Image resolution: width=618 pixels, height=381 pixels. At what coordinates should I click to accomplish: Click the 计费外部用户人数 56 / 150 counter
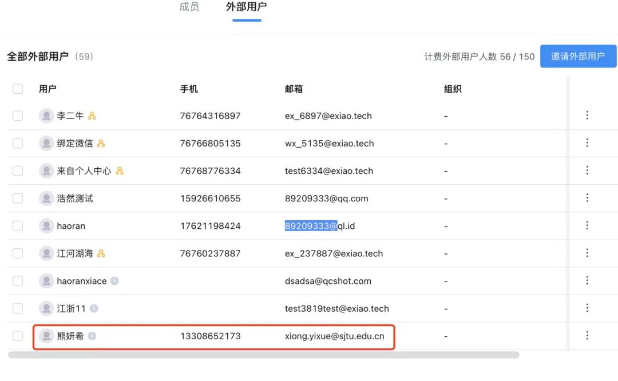(x=480, y=57)
